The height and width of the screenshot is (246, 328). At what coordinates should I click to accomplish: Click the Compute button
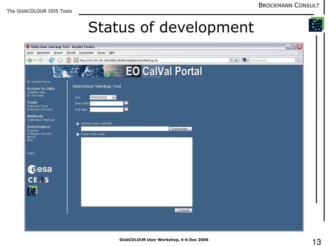tap(184, 210)
